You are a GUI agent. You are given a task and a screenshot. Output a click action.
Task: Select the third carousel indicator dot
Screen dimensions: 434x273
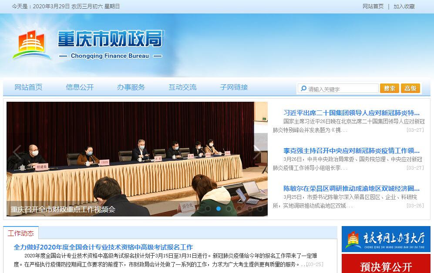coord(229,209)
